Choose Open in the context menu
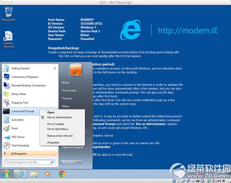Viewport: 231px width, 183px height. coord(62,112)
